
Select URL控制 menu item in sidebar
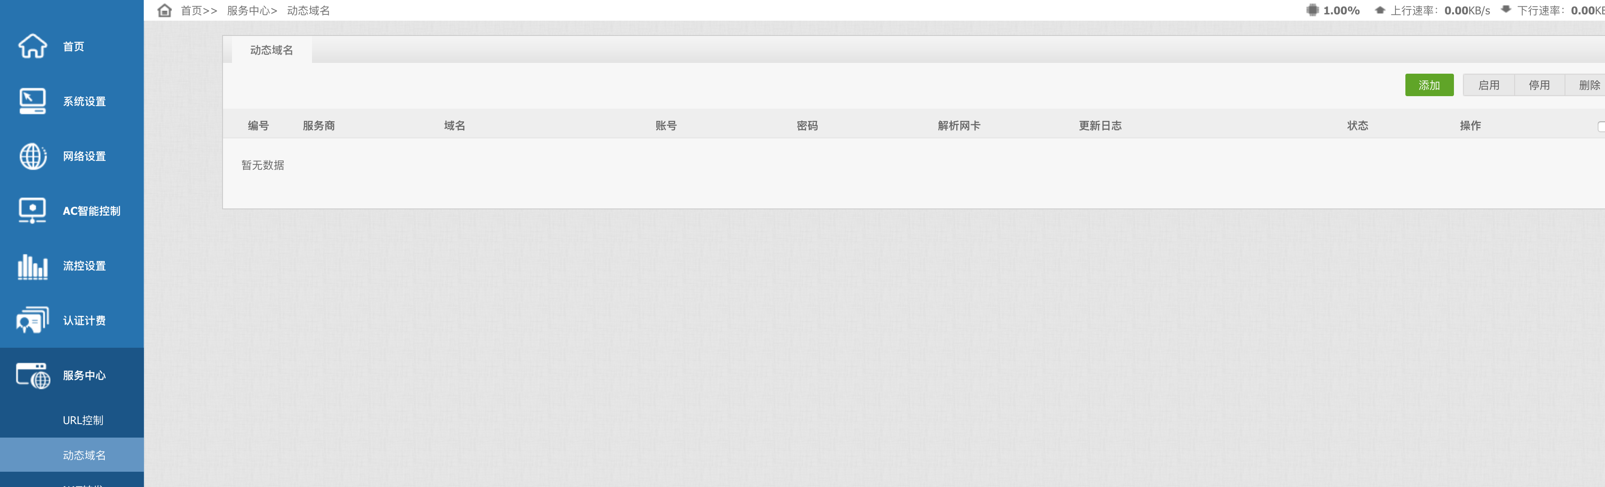click(82, 420)
